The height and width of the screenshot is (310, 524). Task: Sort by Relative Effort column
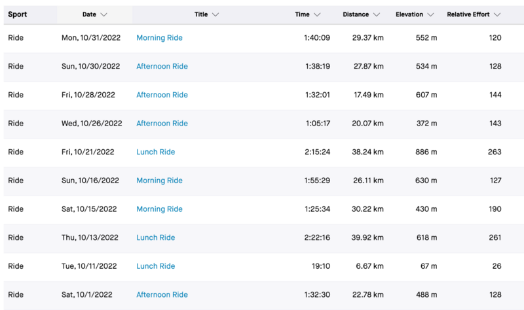coord(498,14)
